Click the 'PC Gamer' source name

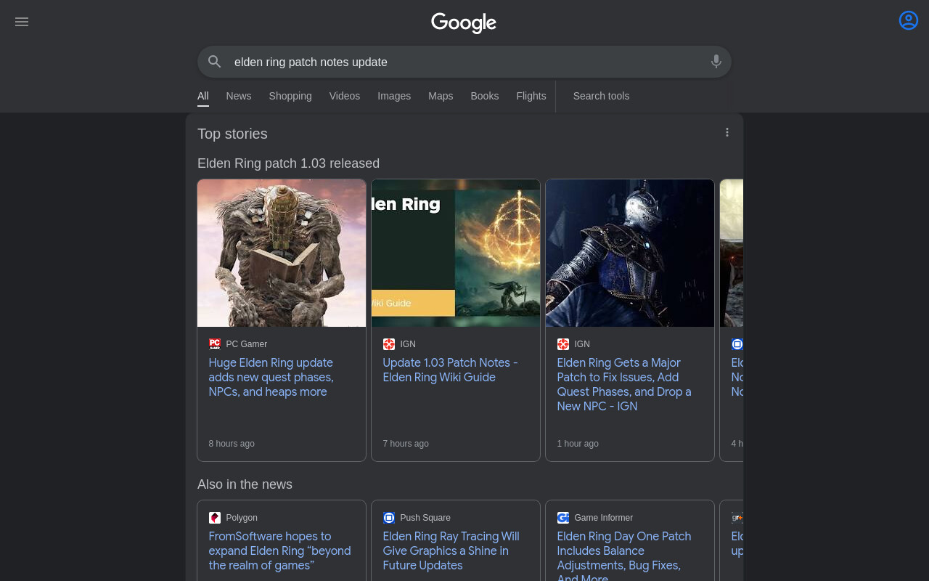pyautogui.click(x=247, y=344)
